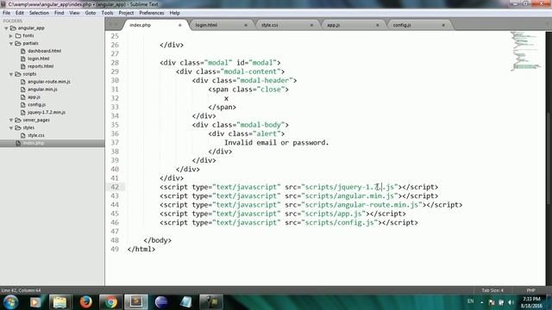
Task: Switch to the login.html tab
Action: pyautogui.click(x=220, y=25)
